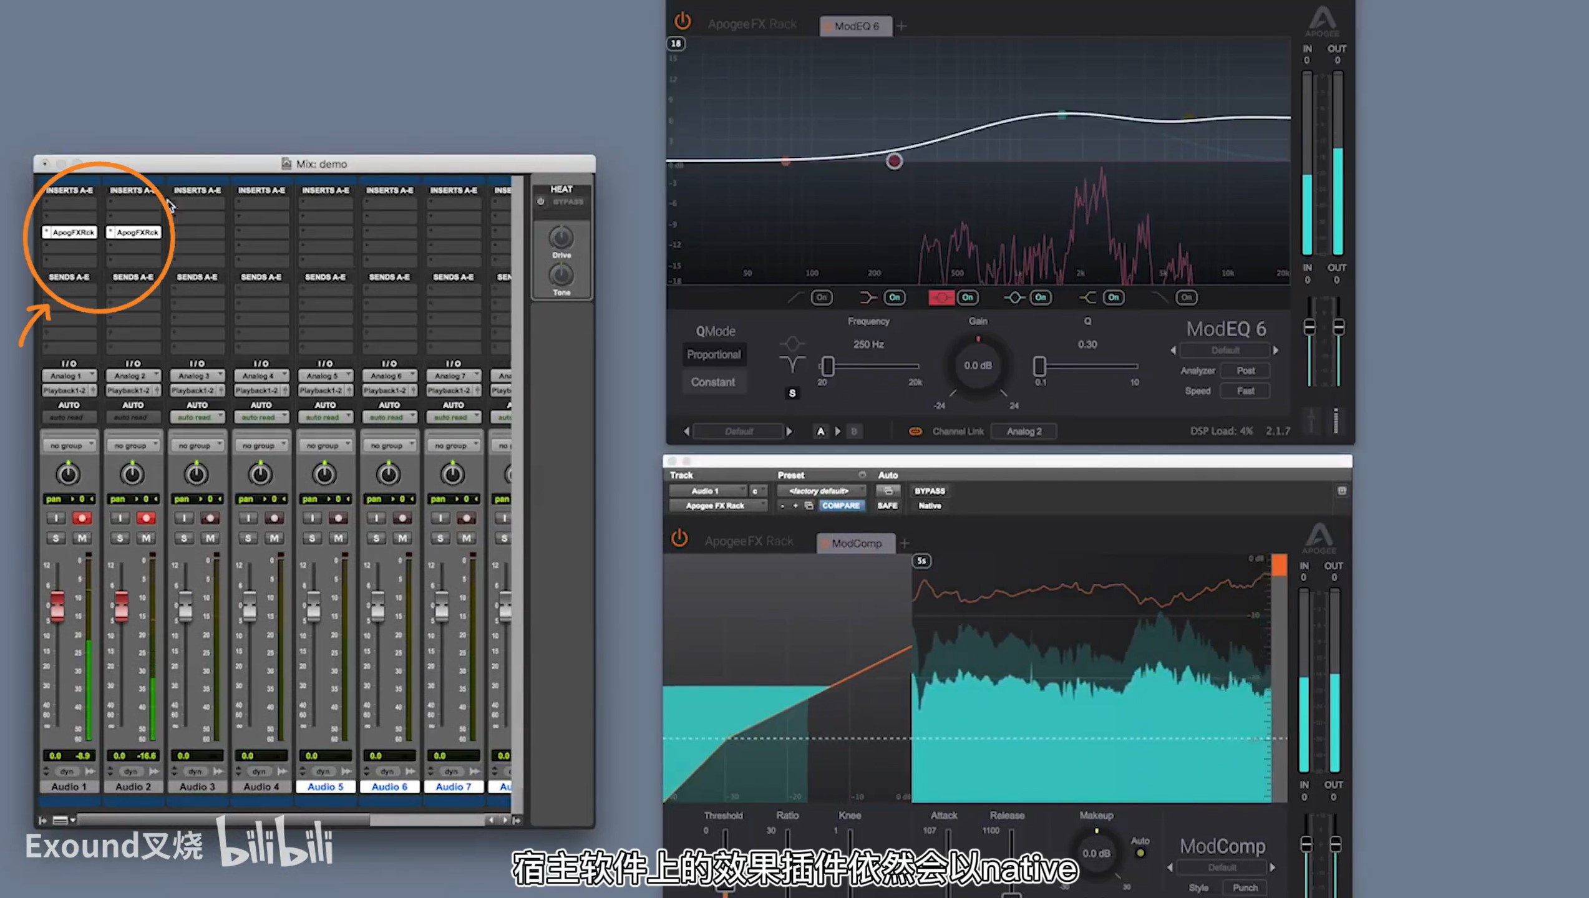Click the band solo S button in ModEQ
This screenshot has width=1589, height=898.
[x=792, y=393]
